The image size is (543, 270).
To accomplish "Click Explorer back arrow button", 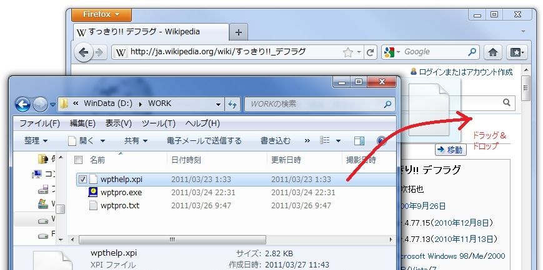I will point(23,104).
